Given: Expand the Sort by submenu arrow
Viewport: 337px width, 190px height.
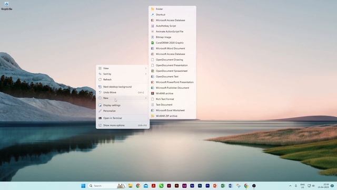Looking at the screenshot, I should click(x=146, y=74).
